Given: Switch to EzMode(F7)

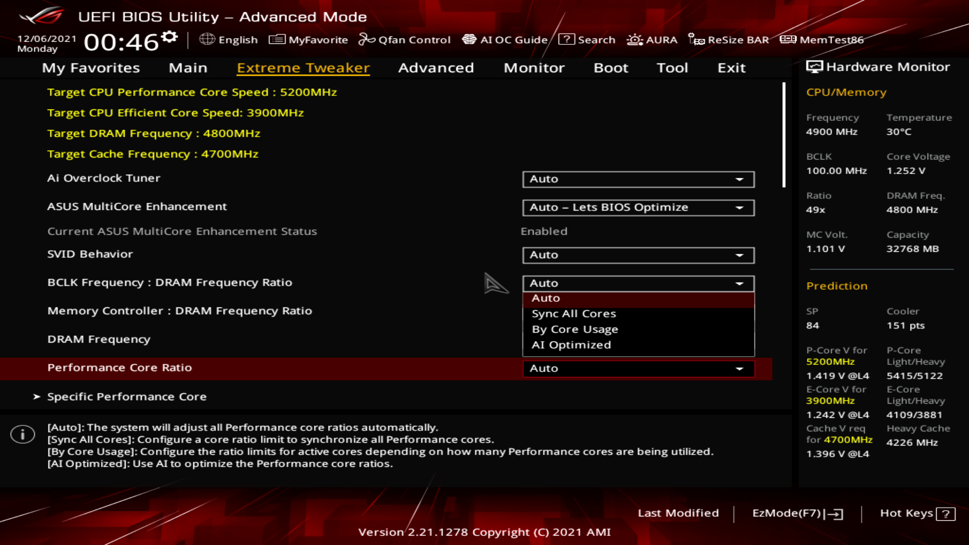Looking at the screenshot, I should click(x=797, y=513).
